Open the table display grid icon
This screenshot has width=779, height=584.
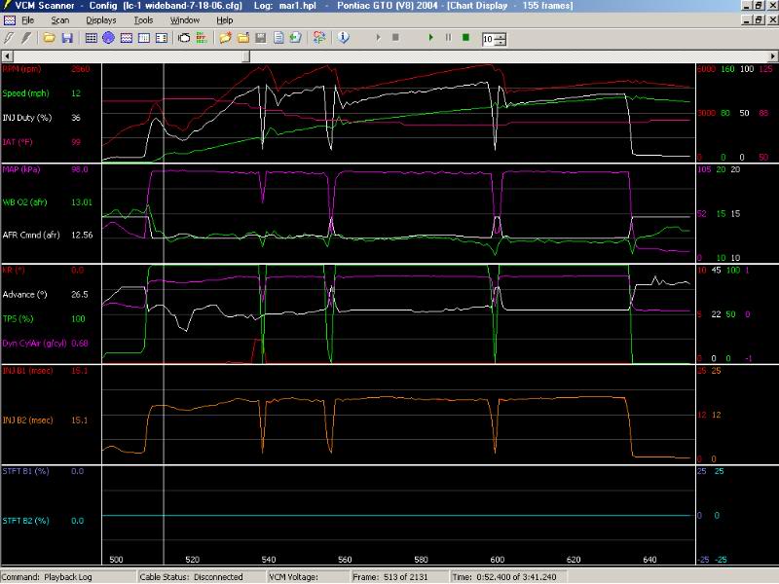pos(92,38)
